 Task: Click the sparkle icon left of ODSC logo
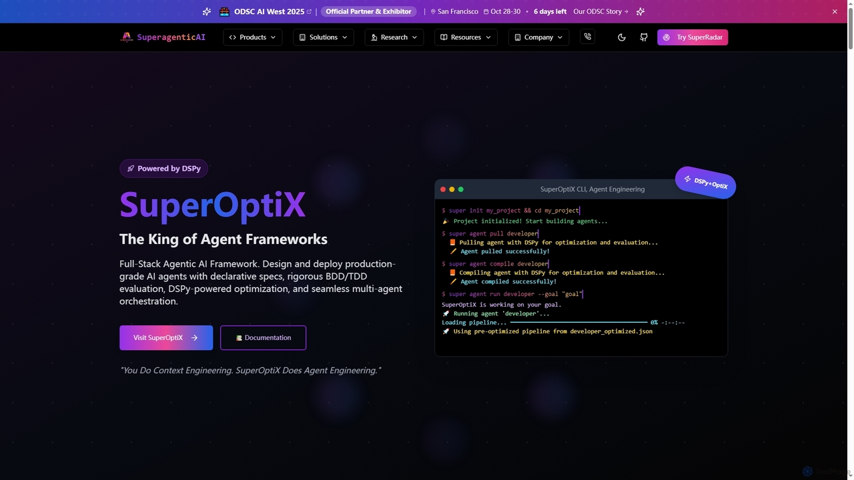coord(207,11)
